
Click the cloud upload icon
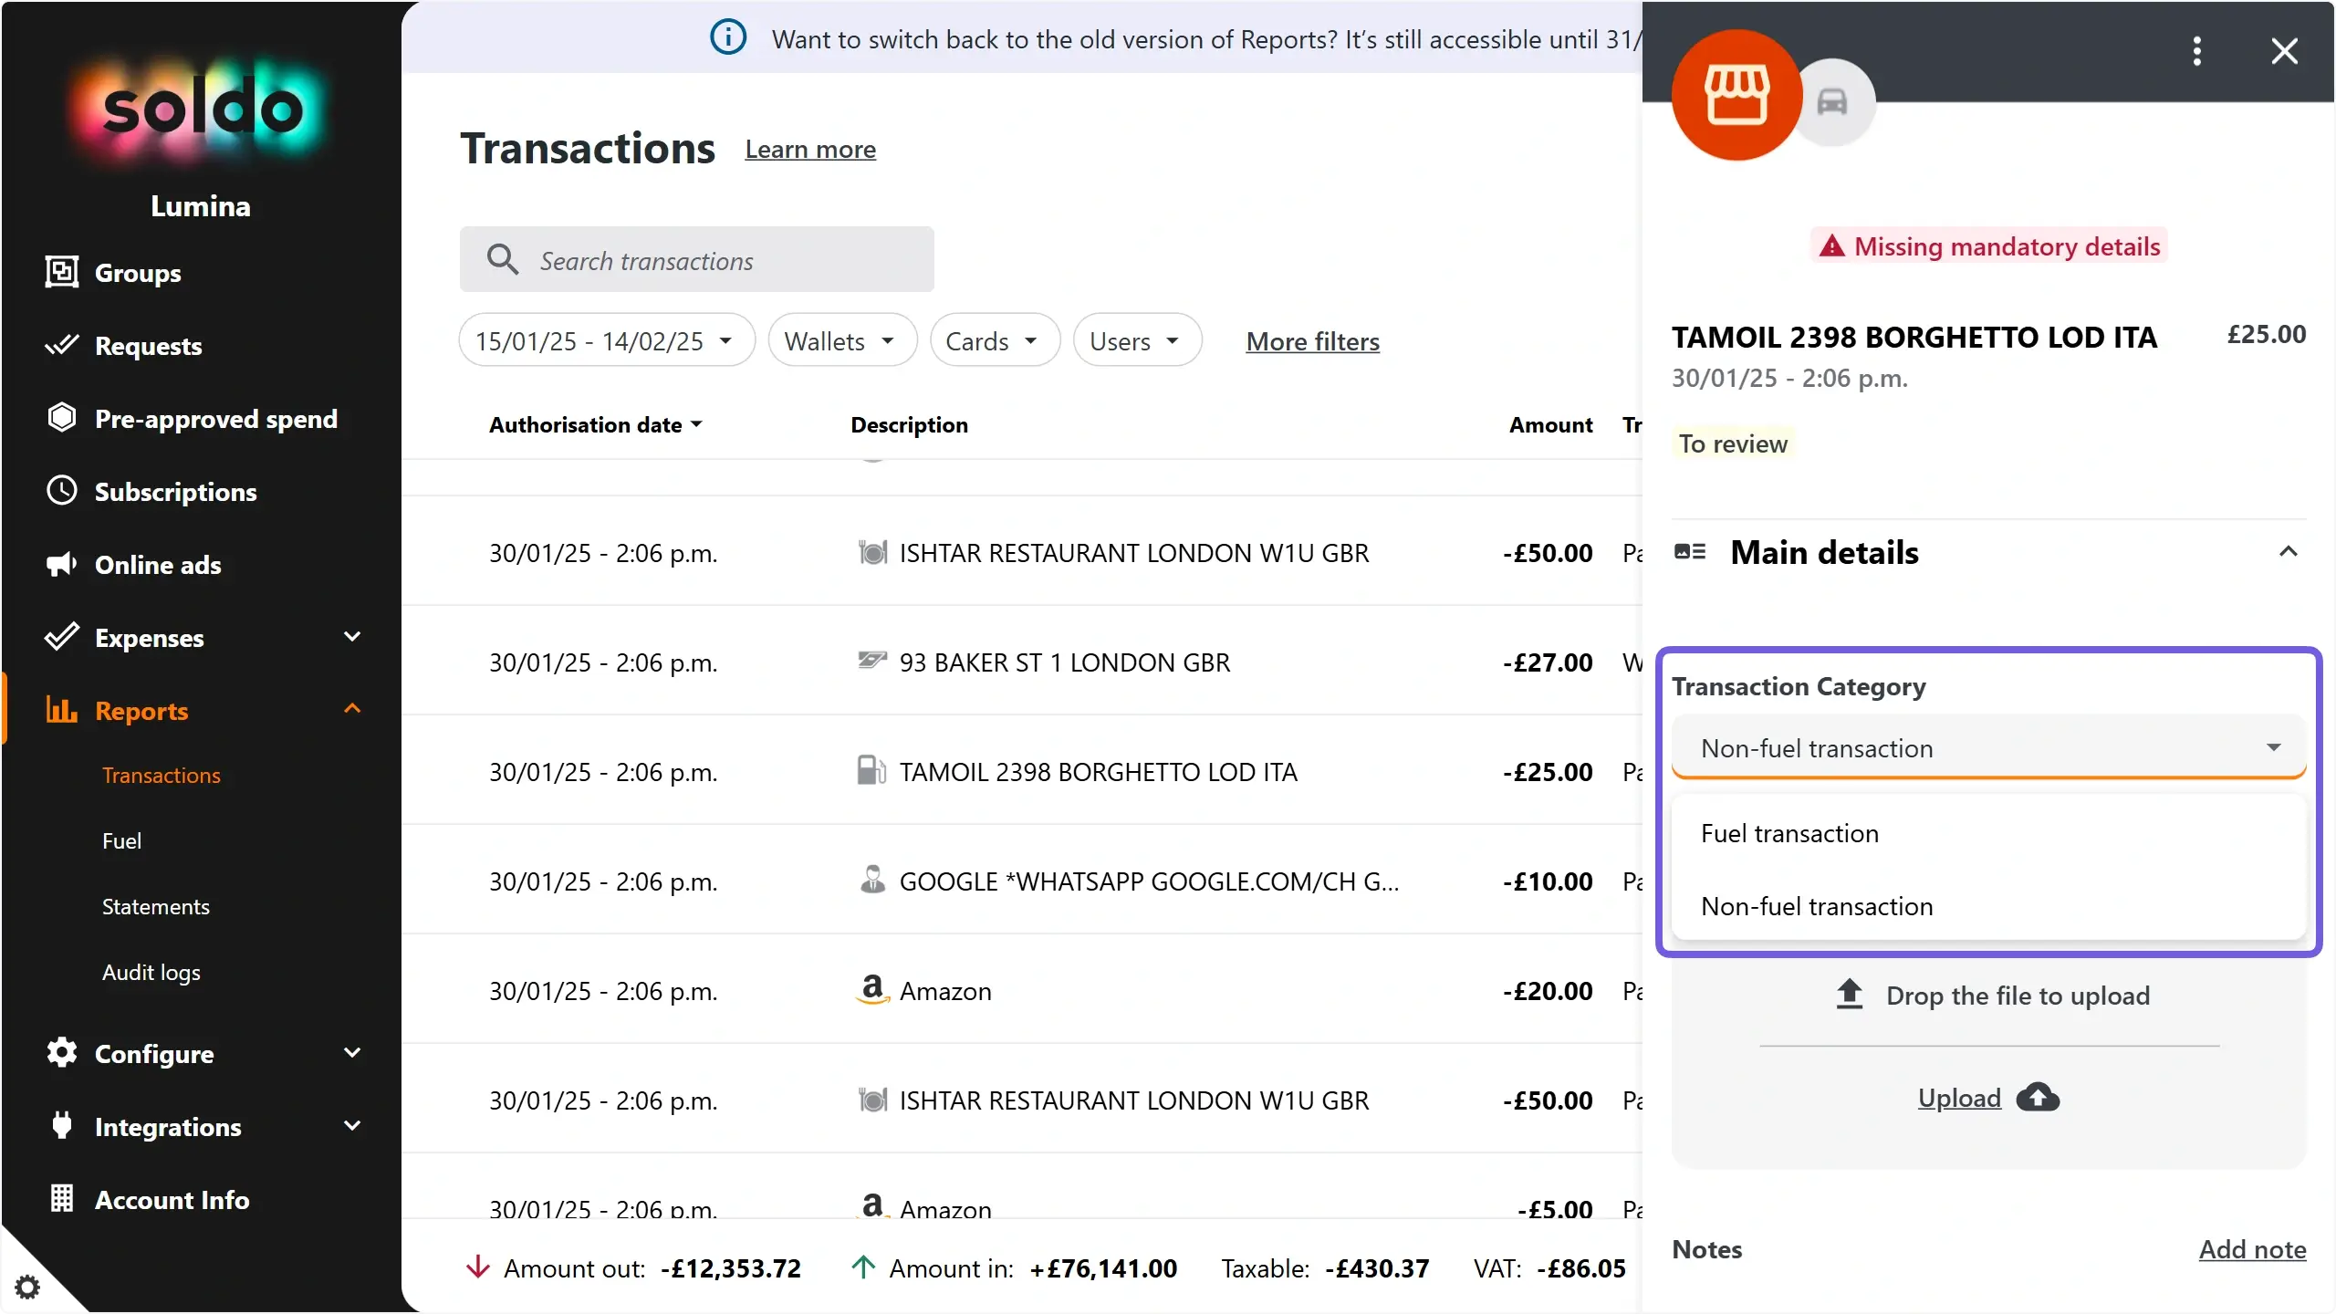click(x=2038, y=1097)
